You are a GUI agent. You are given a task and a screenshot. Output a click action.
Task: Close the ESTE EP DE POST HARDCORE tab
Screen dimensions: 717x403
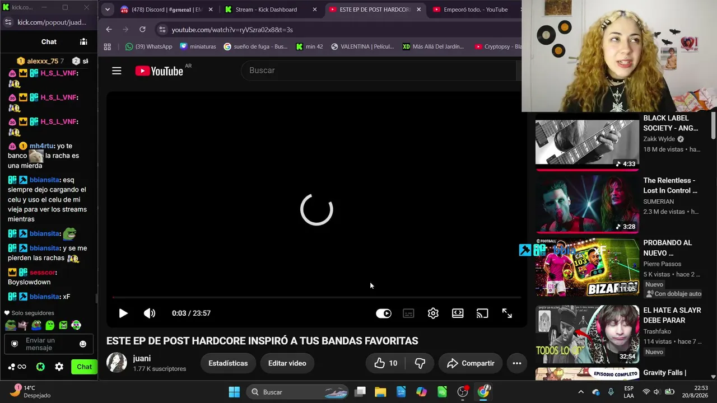(418, 10)
